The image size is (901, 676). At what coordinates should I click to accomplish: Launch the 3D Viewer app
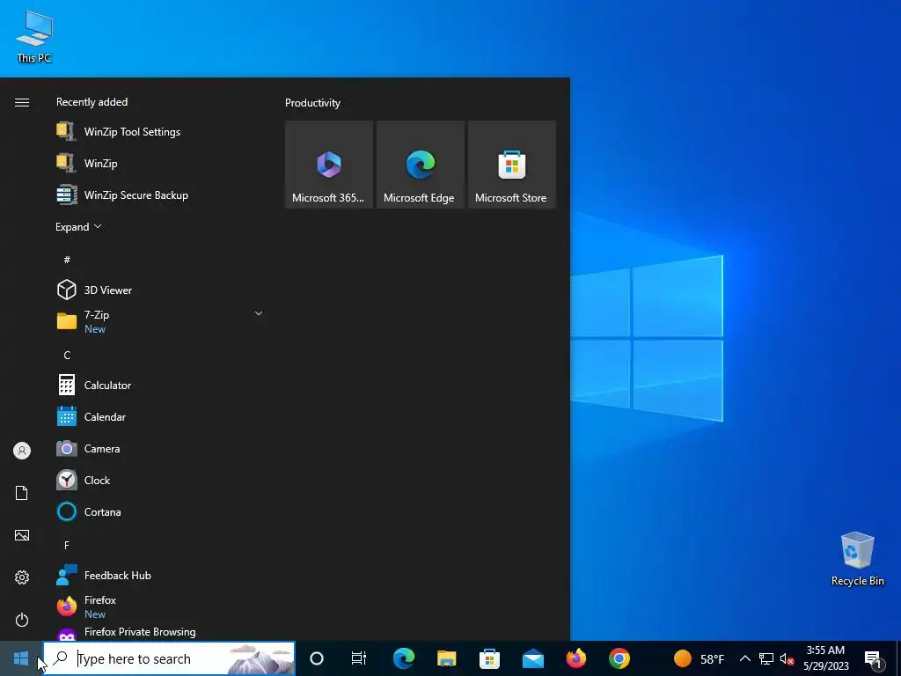tap(161, 290)
